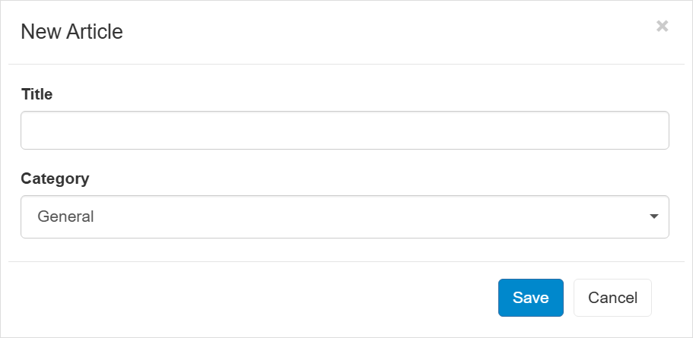Click the Title field label
Image resolution: width=693 pixels, height=338 pixels.
37,94
